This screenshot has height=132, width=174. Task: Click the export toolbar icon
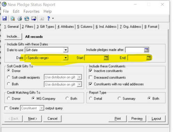point(34,18)
